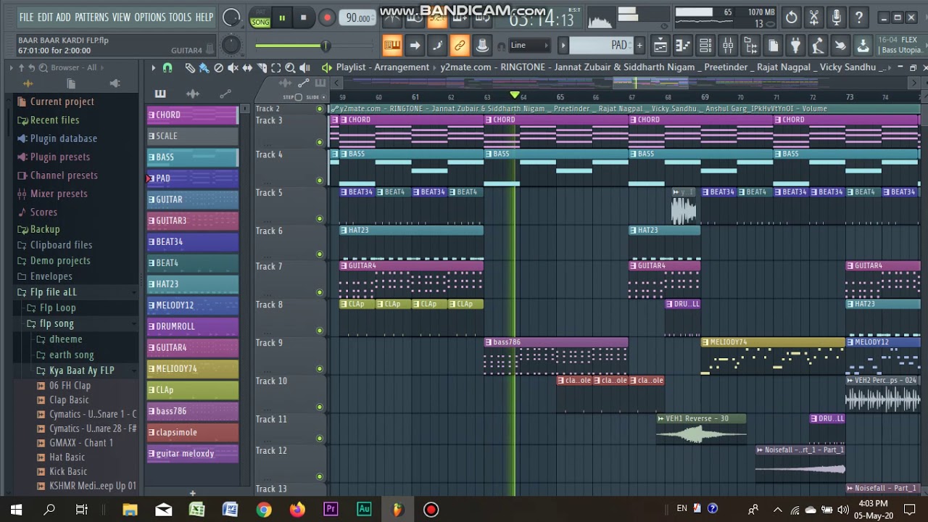Image resolution: width=928 pixels, height=522 pixels.
Task: Switch to PAT pattern mode
Action: tap(260, 13)
